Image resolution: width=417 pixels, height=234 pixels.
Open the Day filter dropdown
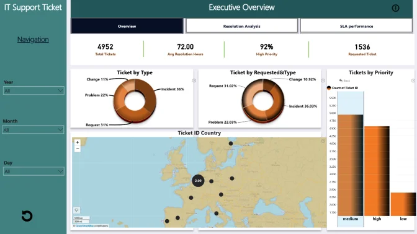[x=34, y=171]
